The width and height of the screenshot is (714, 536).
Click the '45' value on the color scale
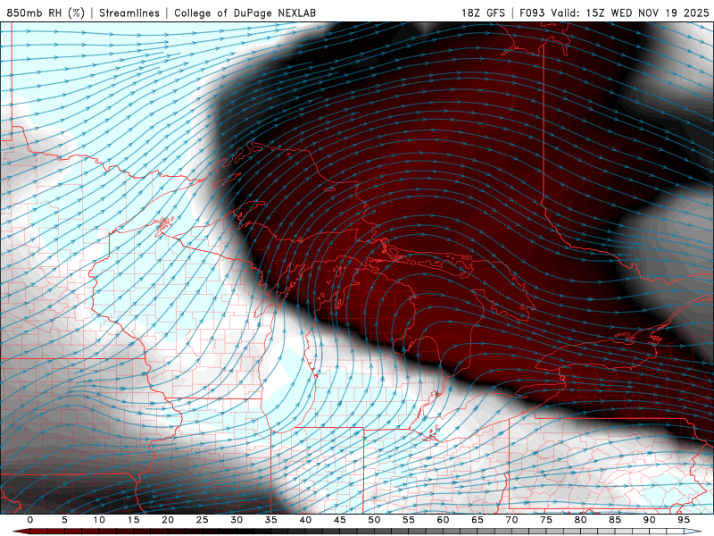(340, 520)
